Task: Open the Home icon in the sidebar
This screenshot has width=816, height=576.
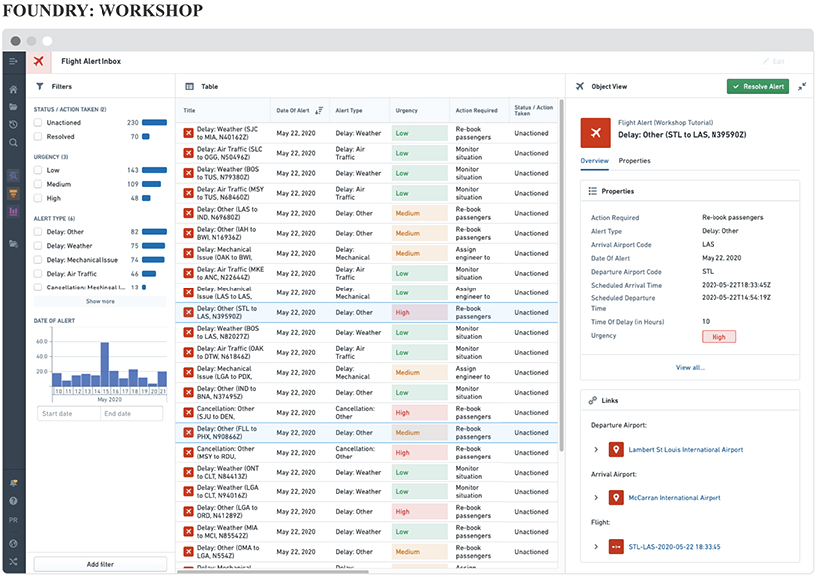Action: (13, 90)
